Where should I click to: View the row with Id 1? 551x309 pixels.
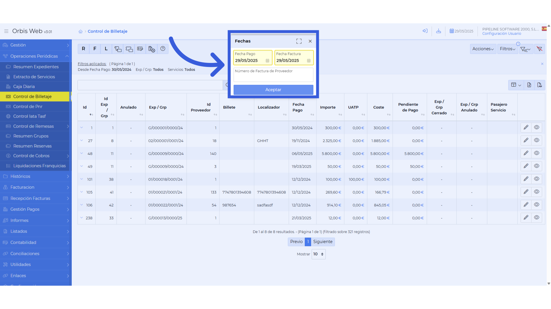pyautogui.click(x=536, y=128)
